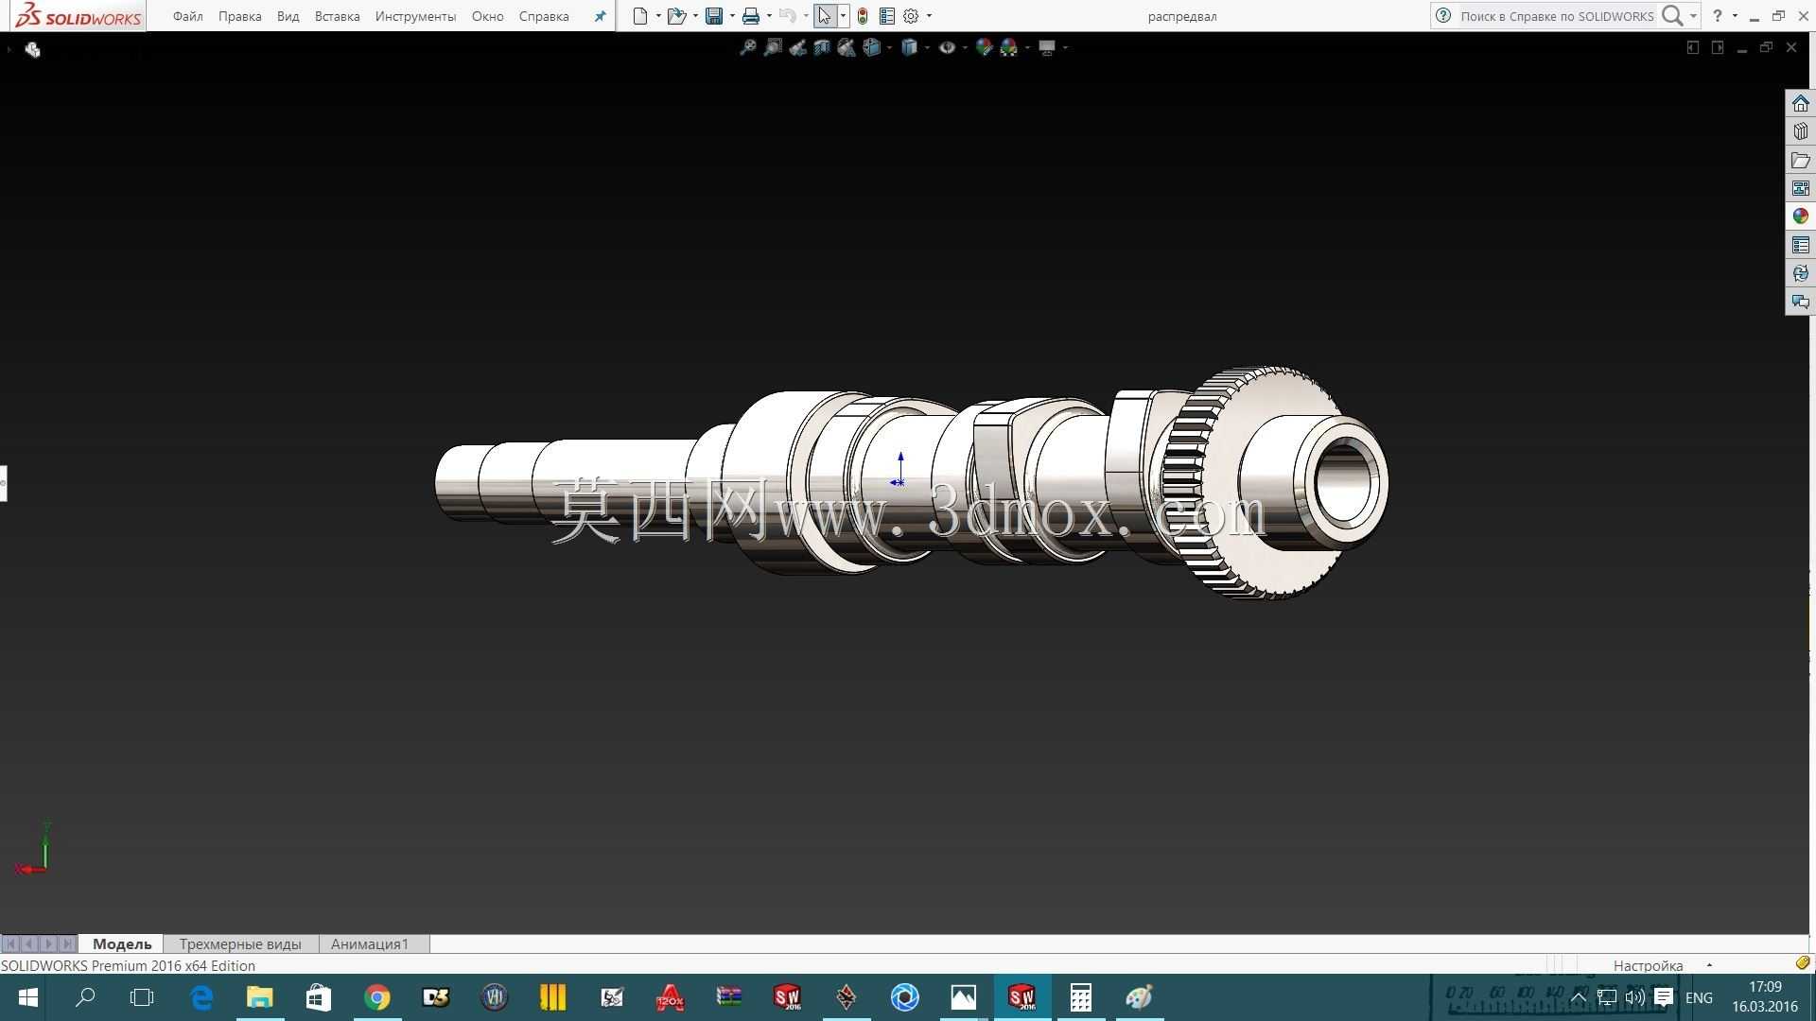Image resolution: width=1816 pixels, height=1021 pixels.
Task: Click the greyed Undo arrow icon
Action: (x=787, y=16)
